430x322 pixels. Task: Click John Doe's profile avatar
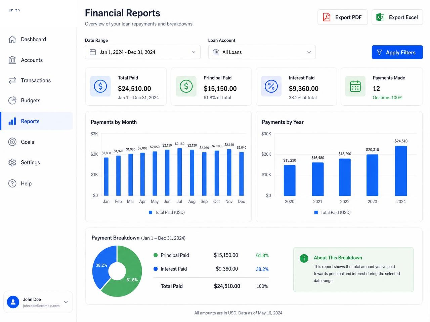(x=13, y=302)
